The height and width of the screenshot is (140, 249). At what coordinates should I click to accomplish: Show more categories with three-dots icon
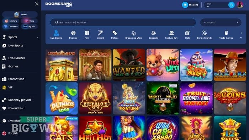242,33
